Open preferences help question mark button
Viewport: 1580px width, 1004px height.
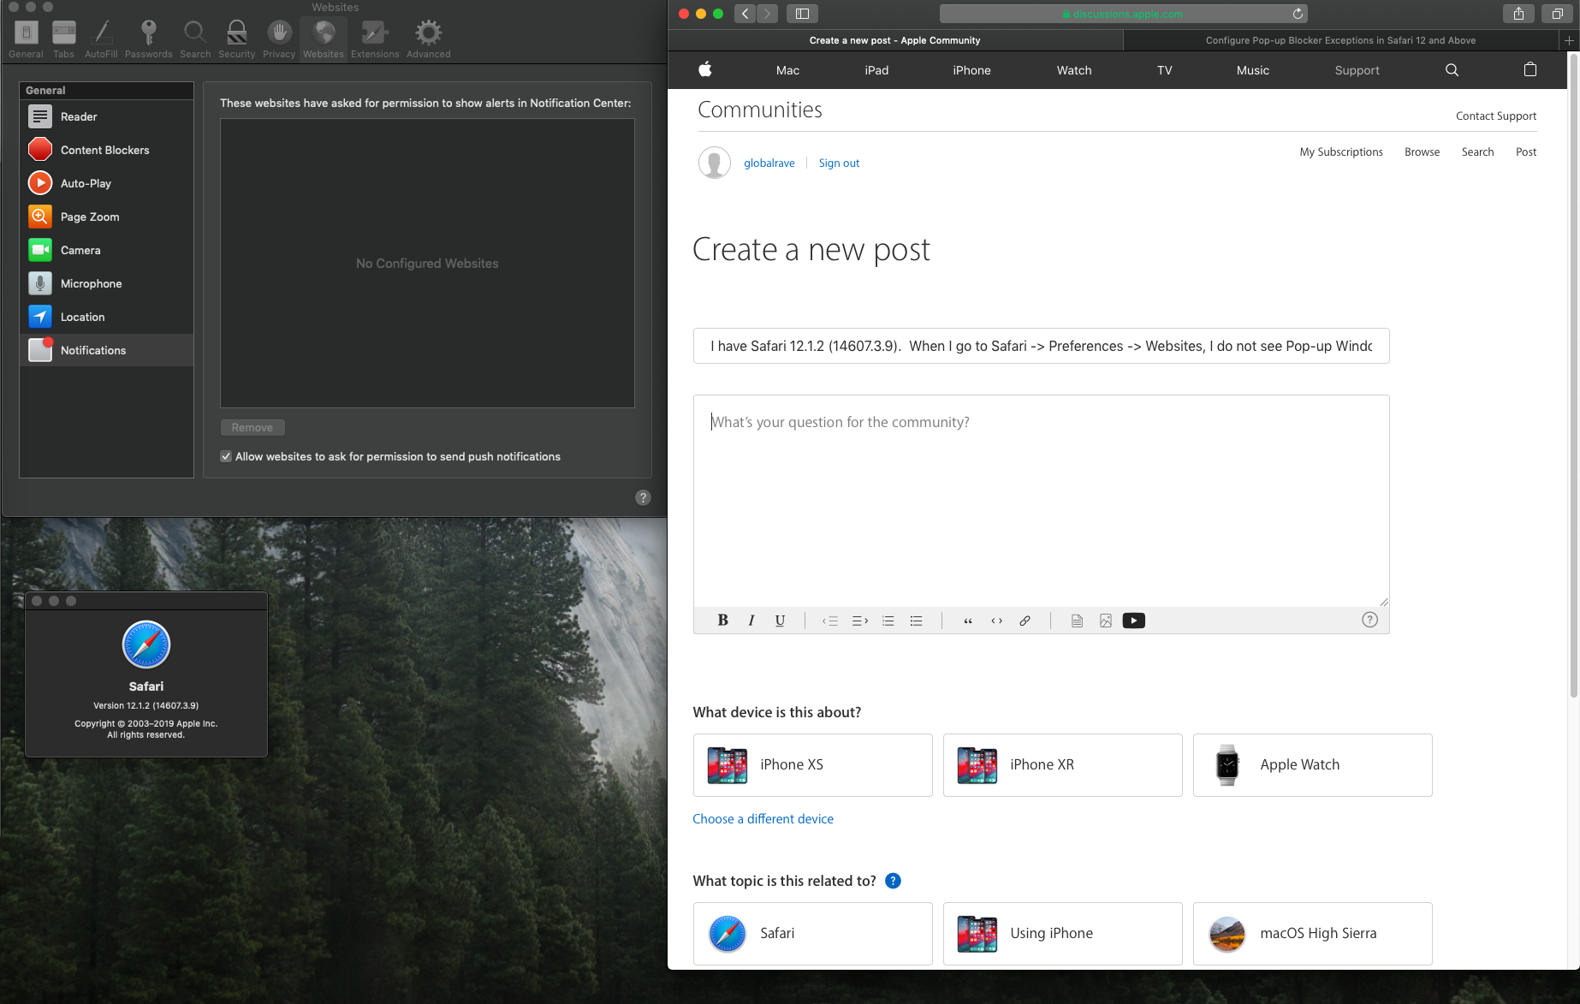click(x=643, y=498)
